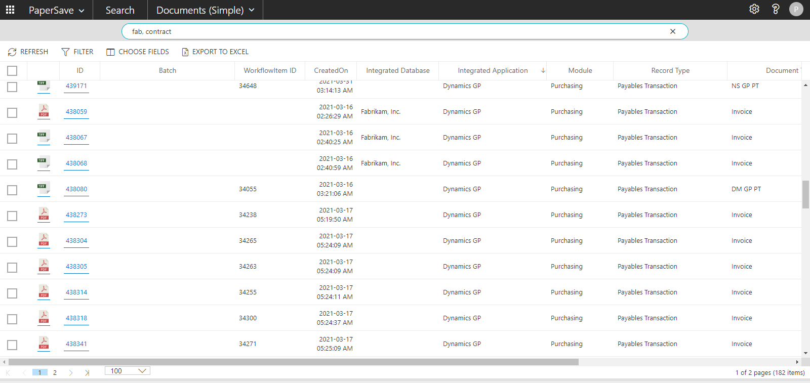This screenshot has width=810, height=383.
Task: Clear the search box with X icon
Action: click(x=673, y=31)
